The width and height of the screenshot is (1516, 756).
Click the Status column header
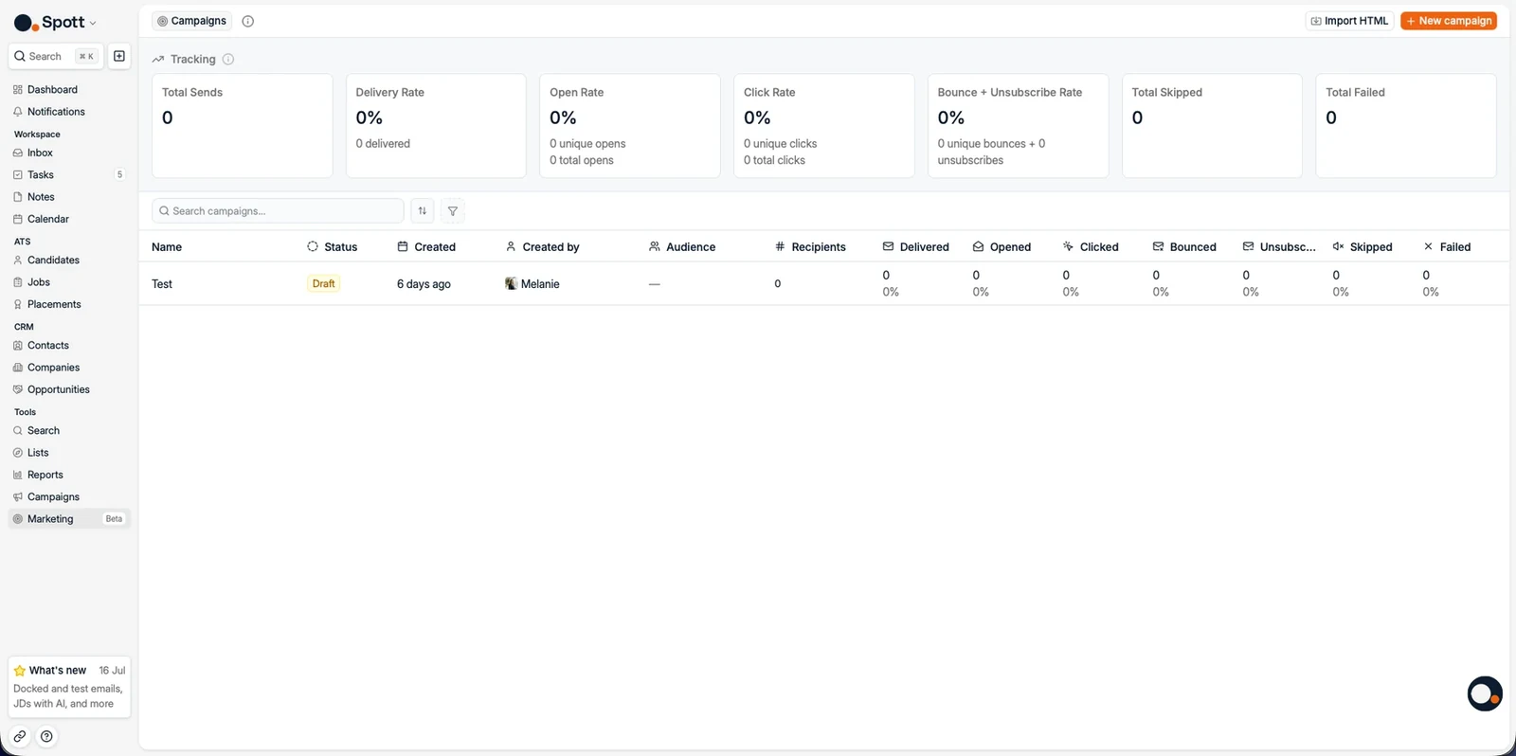point(333,247)
